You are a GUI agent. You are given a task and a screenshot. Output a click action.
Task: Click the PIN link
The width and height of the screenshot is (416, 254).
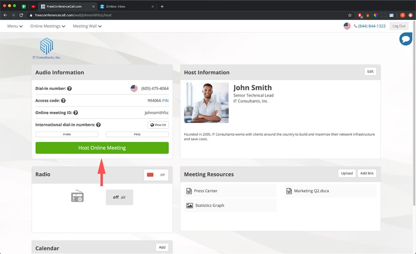tap(165, 101)
